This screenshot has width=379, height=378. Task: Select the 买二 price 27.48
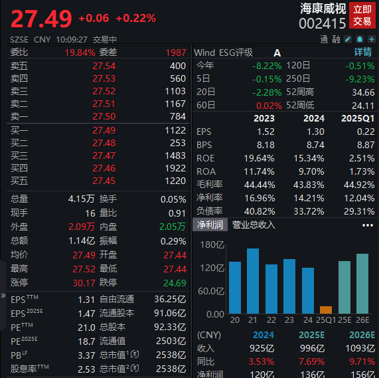point(104,143)
